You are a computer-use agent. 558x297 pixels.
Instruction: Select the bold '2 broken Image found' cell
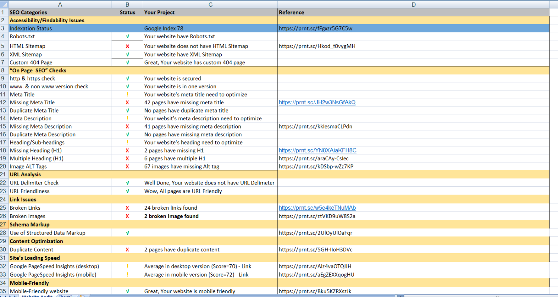click(210, 216)
